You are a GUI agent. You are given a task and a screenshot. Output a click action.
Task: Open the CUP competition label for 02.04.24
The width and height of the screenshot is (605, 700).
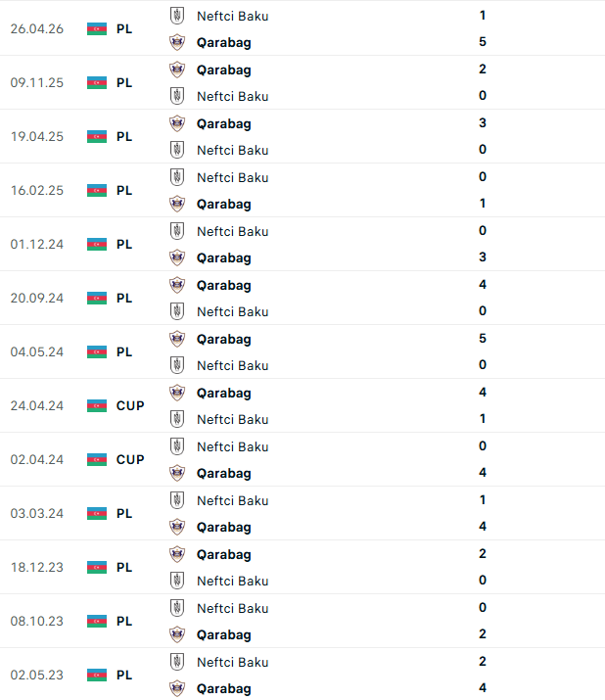coord(130,459)
